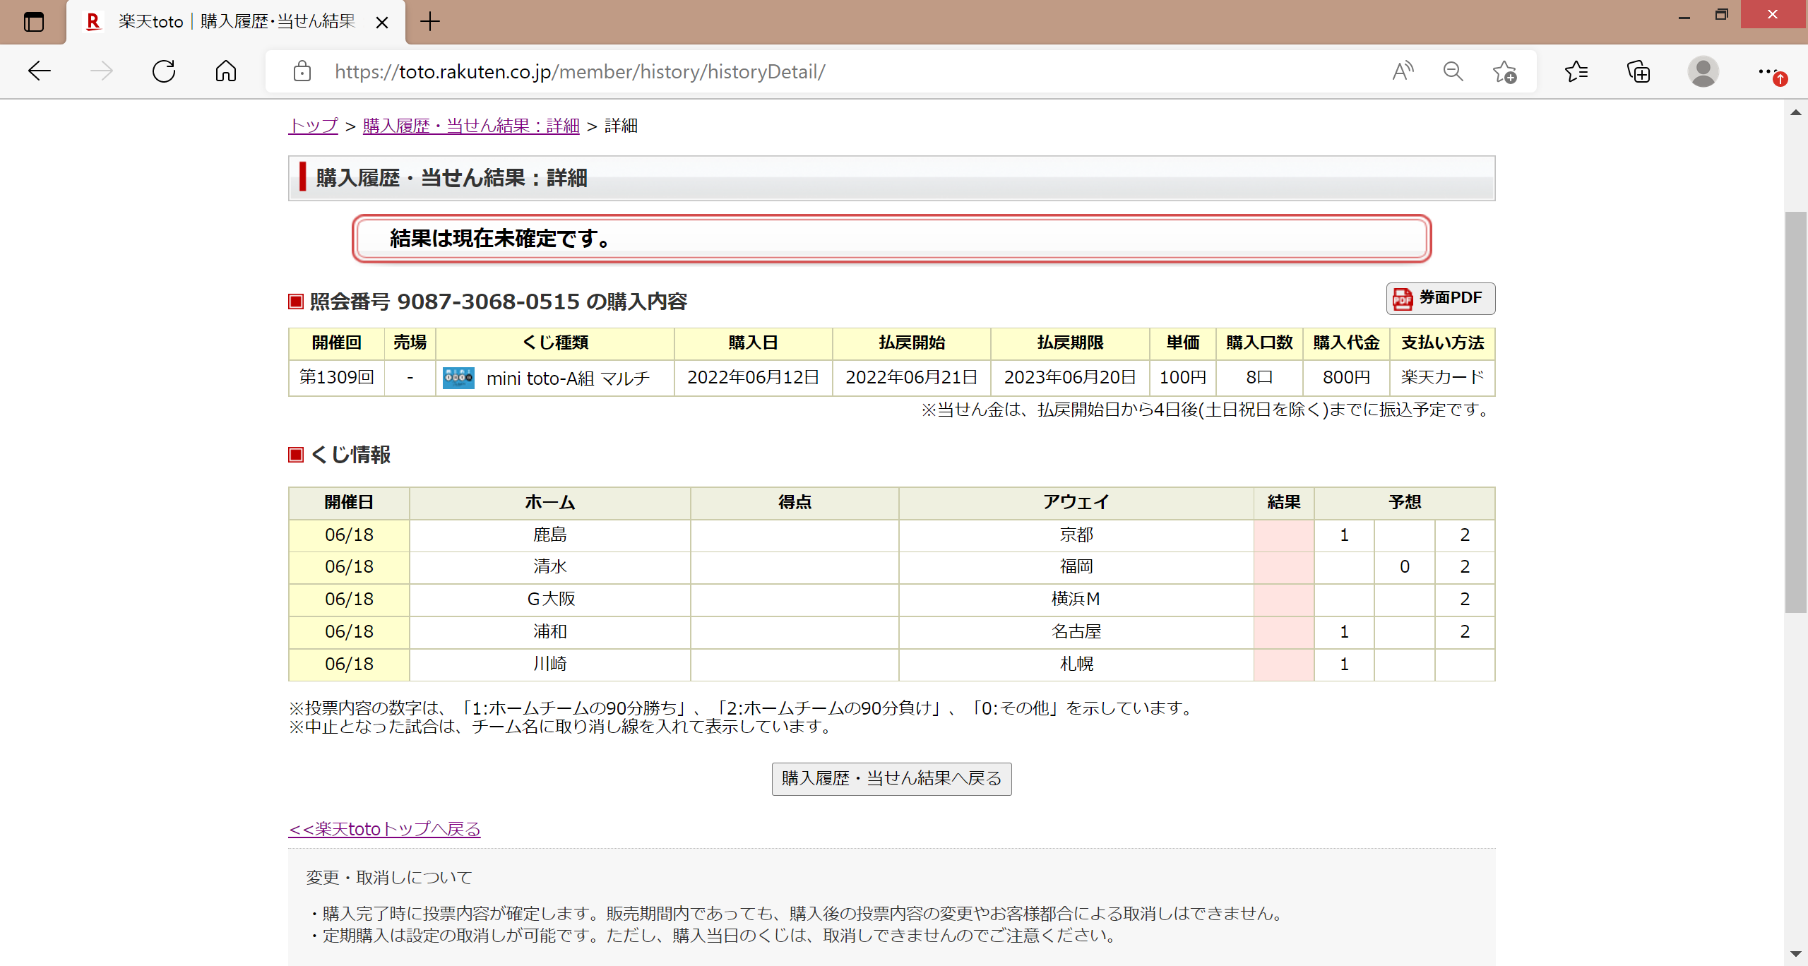1808x966 pixels.
Task: Click prediction 0 in 清水 row
Action: click(x=1404, y=567)
